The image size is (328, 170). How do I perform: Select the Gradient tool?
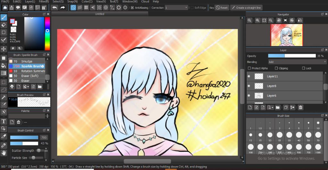(4, 73)
